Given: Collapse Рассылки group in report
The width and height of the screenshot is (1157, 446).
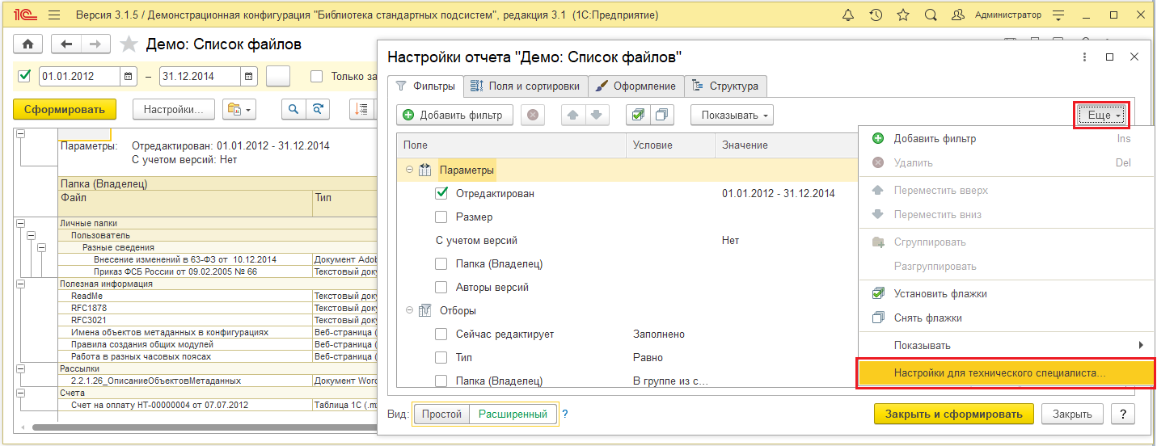Looking at the screenshot, I should tap(20, 368).
